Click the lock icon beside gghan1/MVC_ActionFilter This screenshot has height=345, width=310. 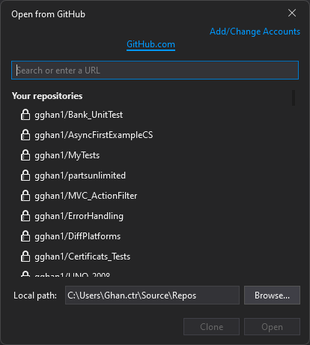click(x=25, y=196)
